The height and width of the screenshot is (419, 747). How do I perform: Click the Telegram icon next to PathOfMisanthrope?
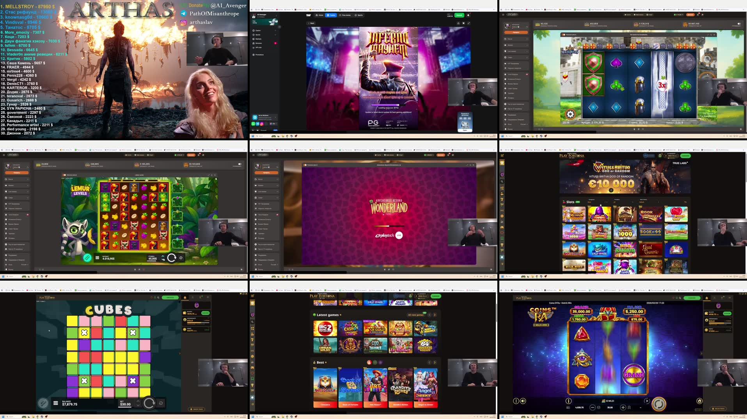[x=183, y=13]
